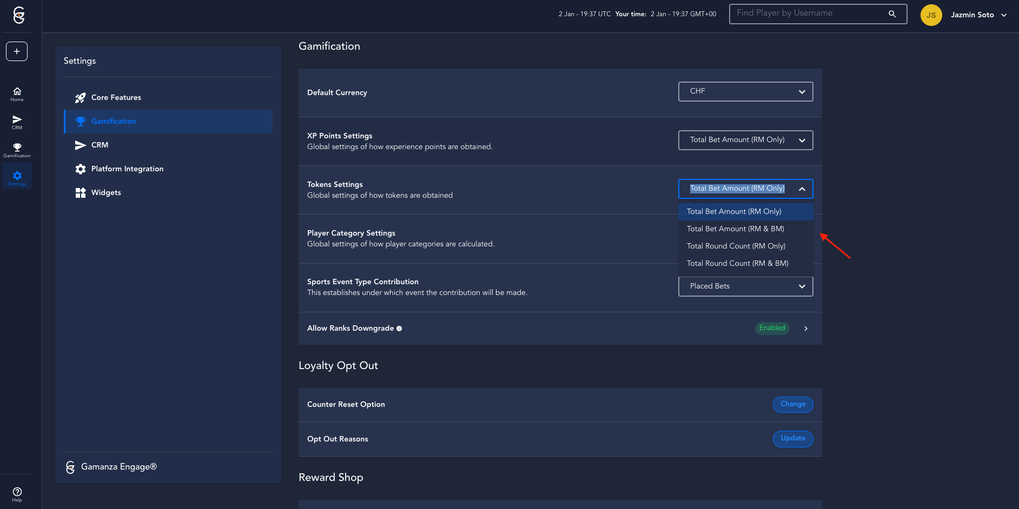Open the Default Currency CHF dropdown
Image resolution: width=1019 pixels, height=509 pixels.
[745, 91]
